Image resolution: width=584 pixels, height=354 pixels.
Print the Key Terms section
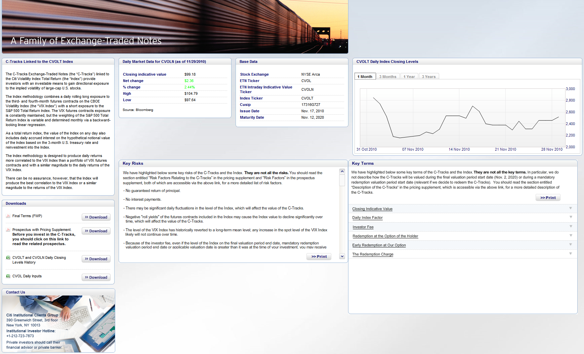[x=548, y=198]
